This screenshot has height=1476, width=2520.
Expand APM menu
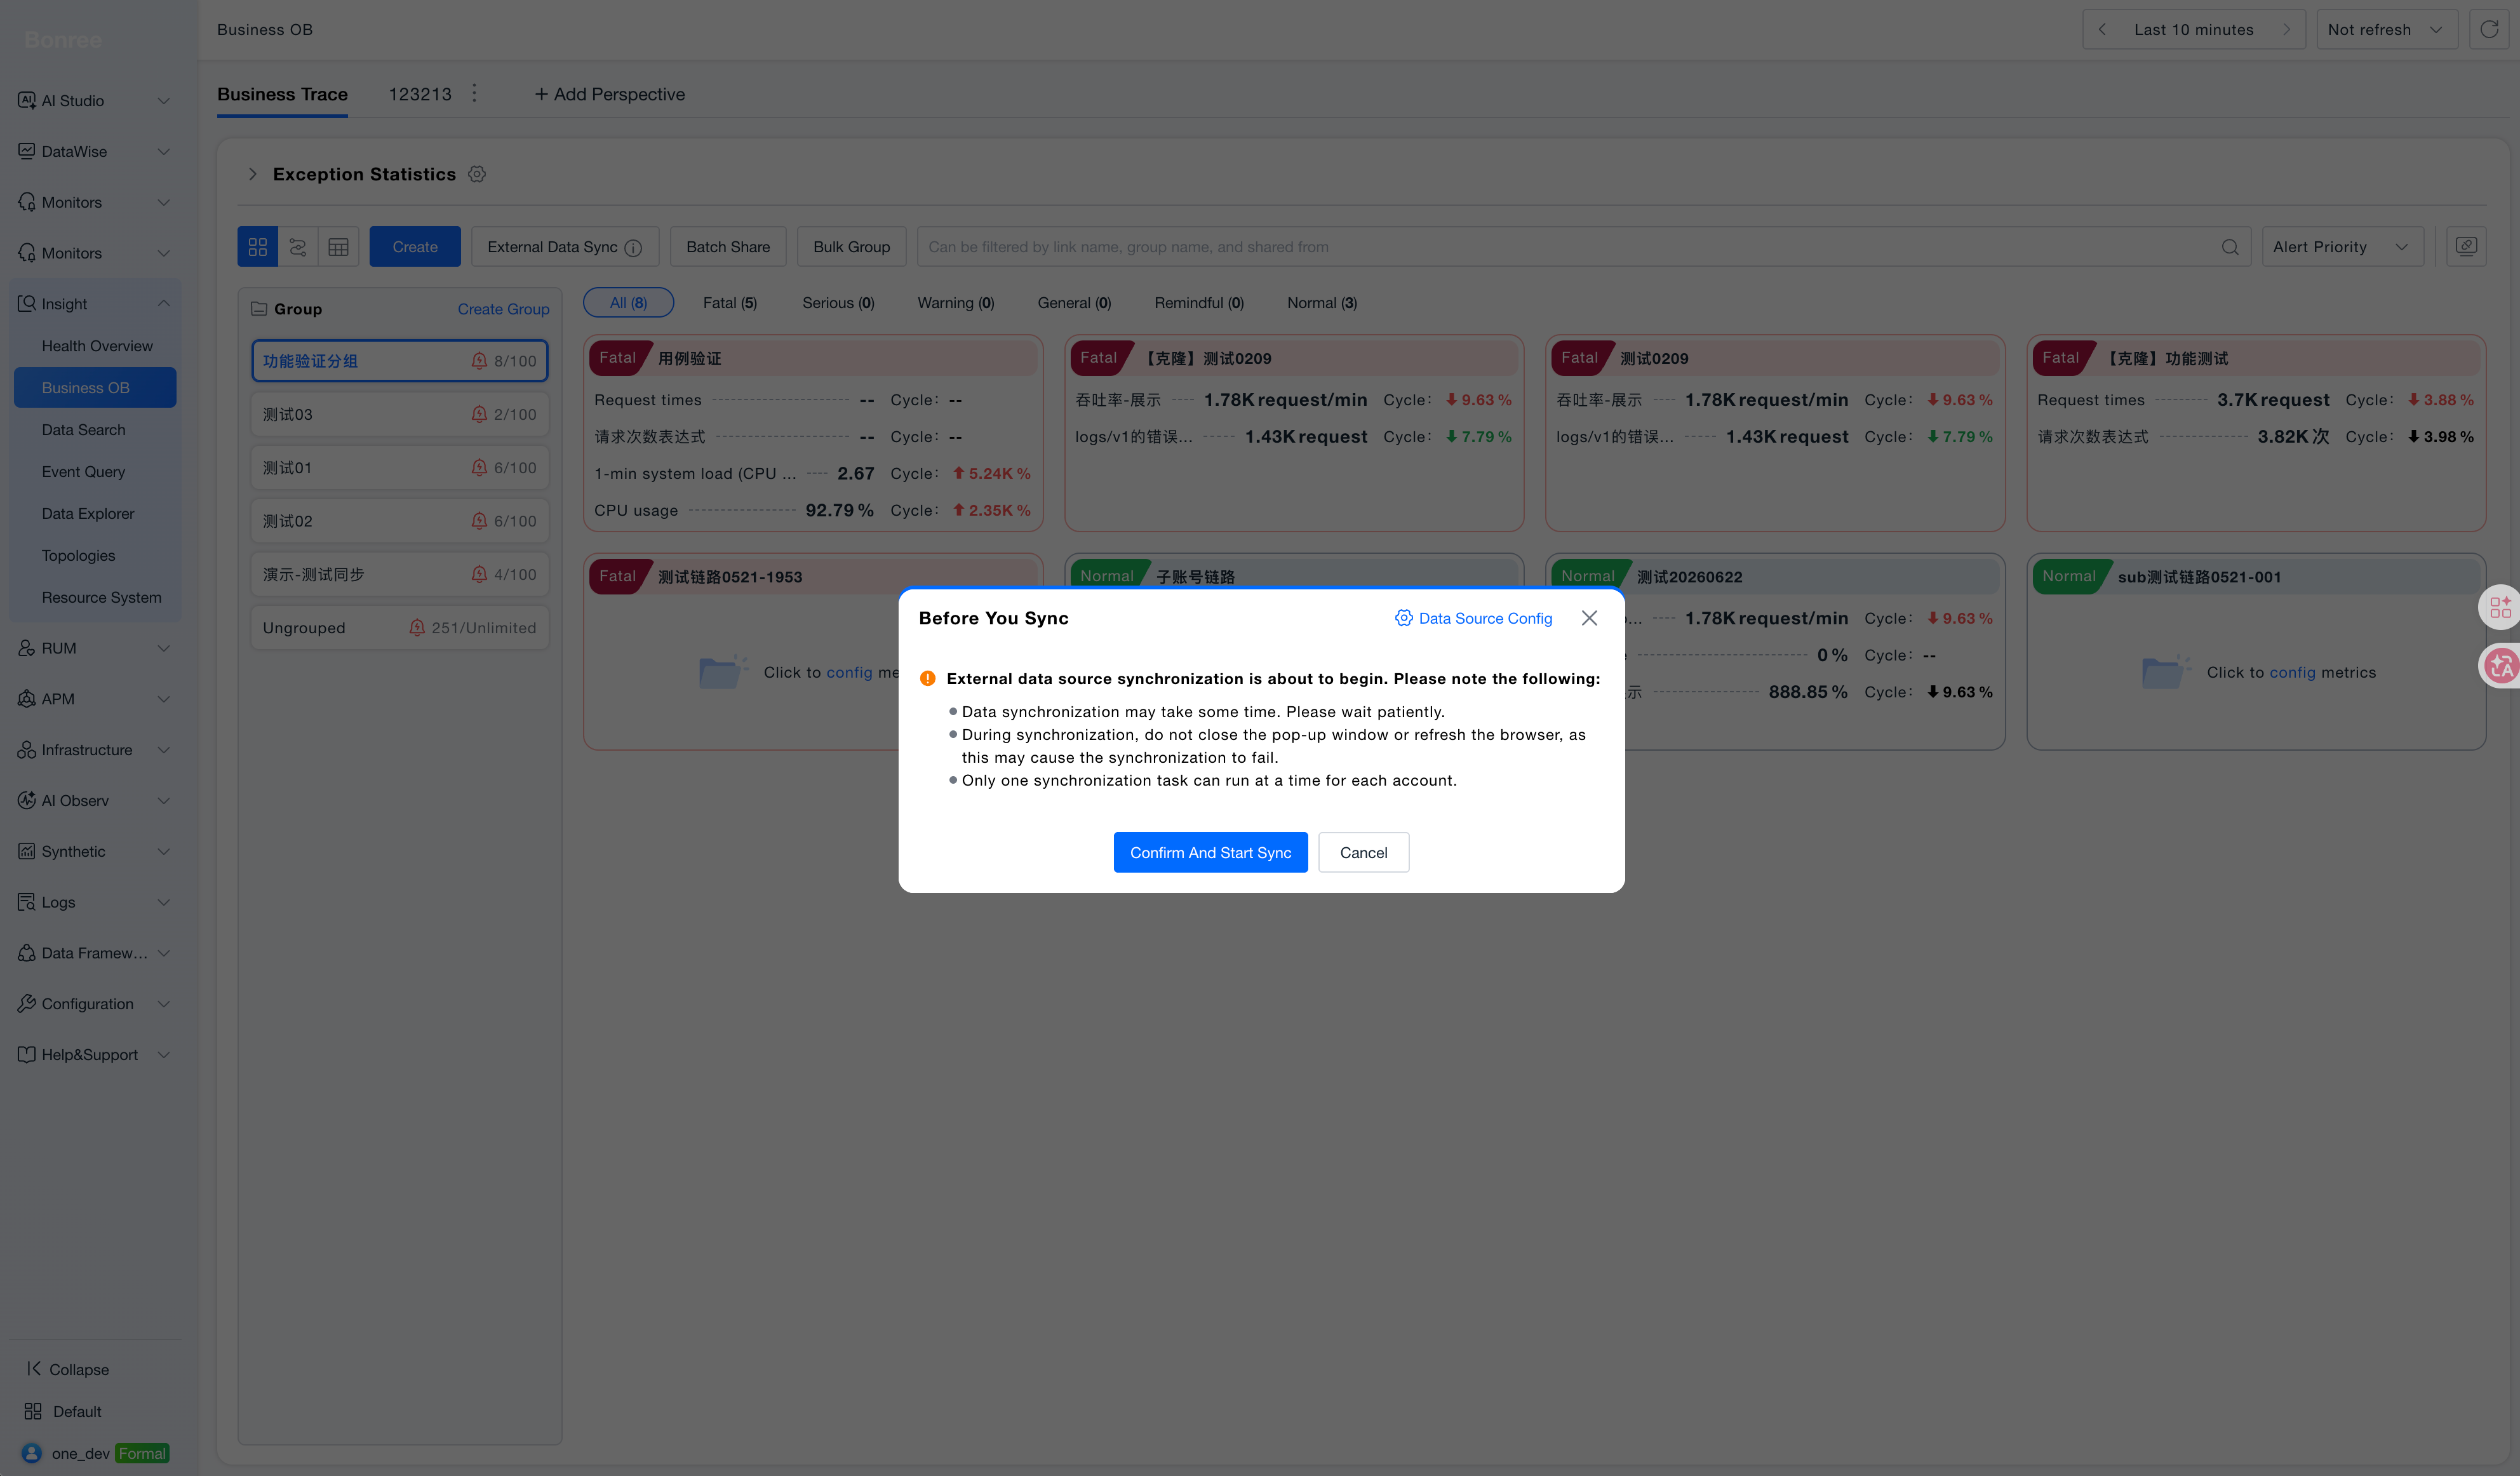point(94,699)
